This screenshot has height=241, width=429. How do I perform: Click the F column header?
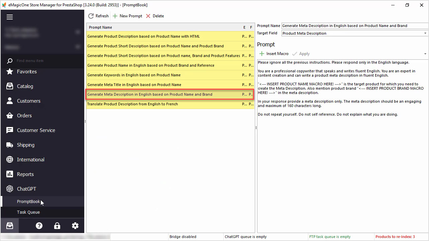(251, 27)
